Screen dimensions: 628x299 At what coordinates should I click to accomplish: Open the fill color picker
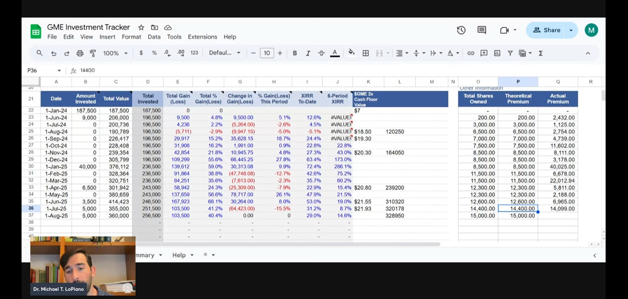352,53
